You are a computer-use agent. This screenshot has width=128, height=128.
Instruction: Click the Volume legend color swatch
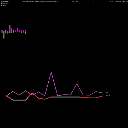tap(2, 3)
